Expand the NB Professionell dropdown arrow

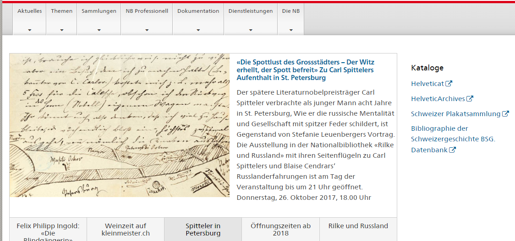[147, 30]
